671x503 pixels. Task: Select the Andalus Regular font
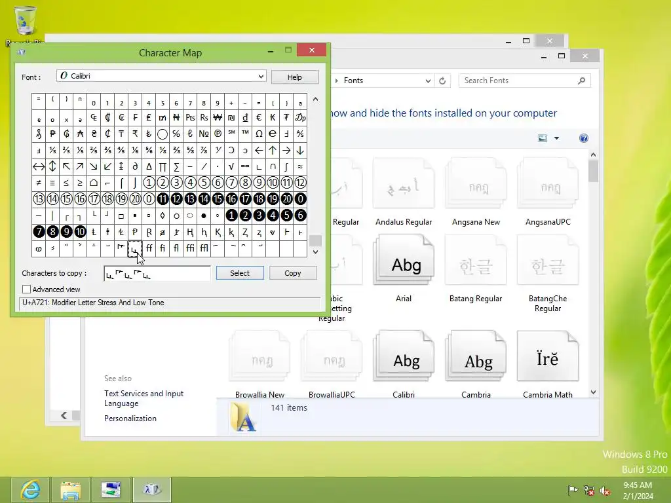point(404,192)
